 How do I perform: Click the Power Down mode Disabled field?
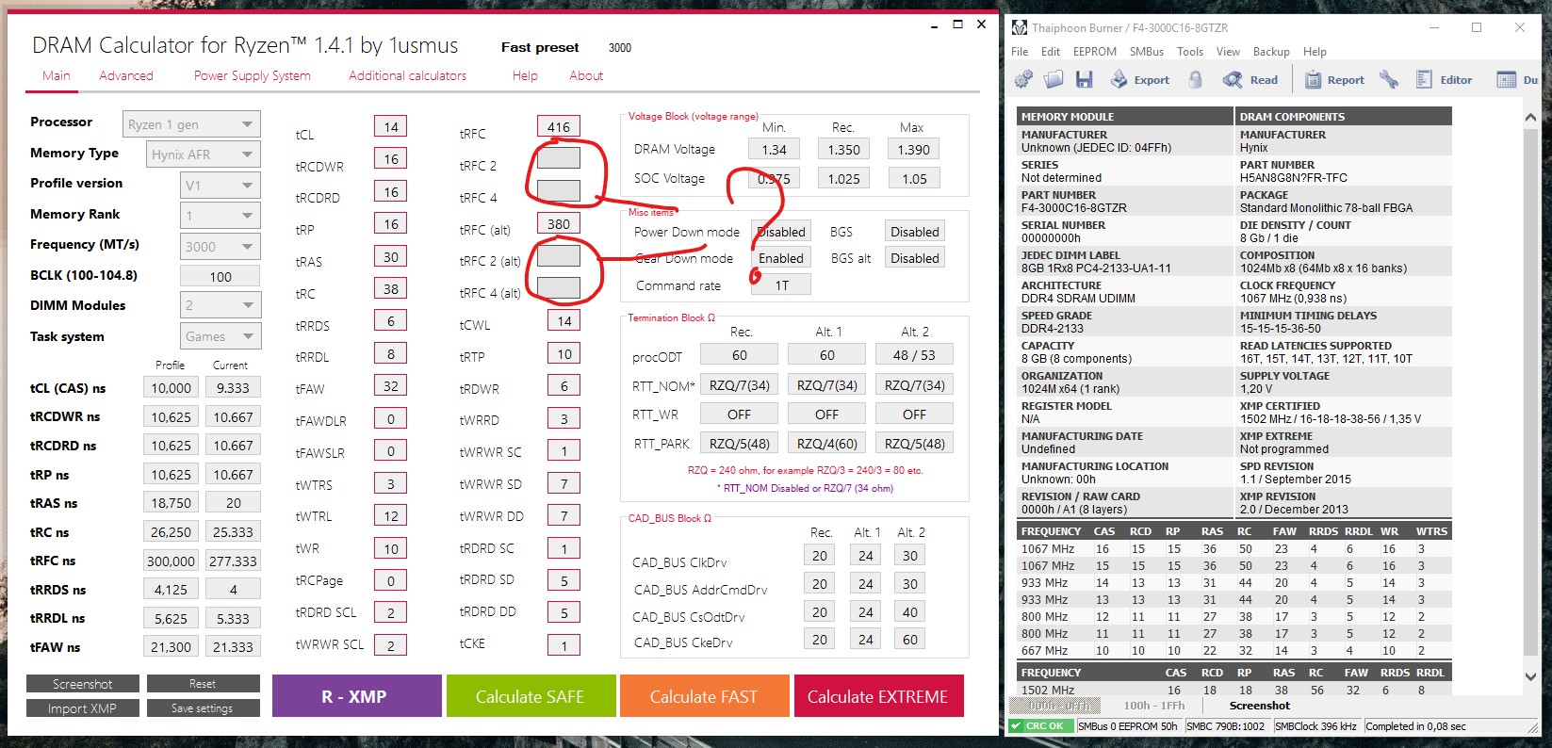[781, 232]
